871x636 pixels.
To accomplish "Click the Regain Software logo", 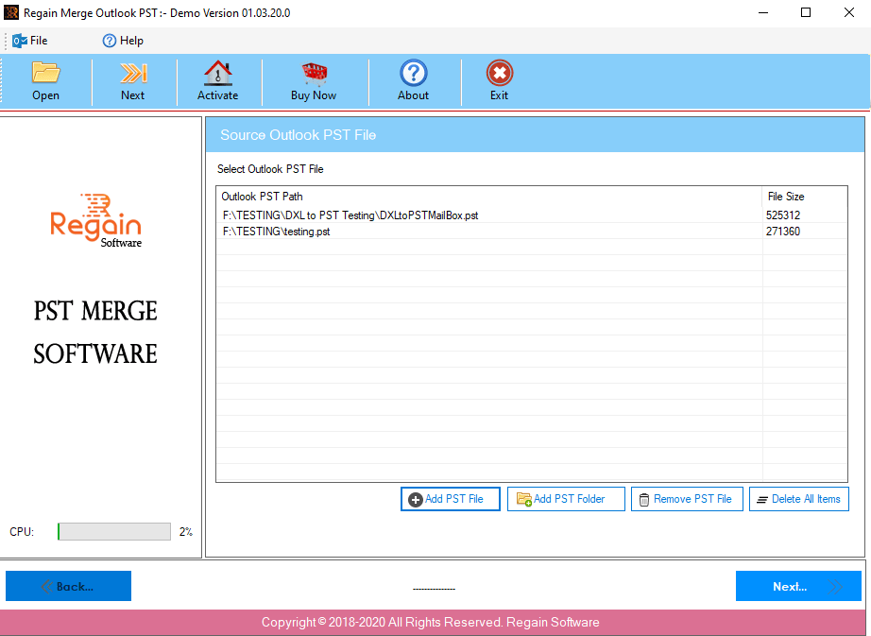I will point(96,220).
